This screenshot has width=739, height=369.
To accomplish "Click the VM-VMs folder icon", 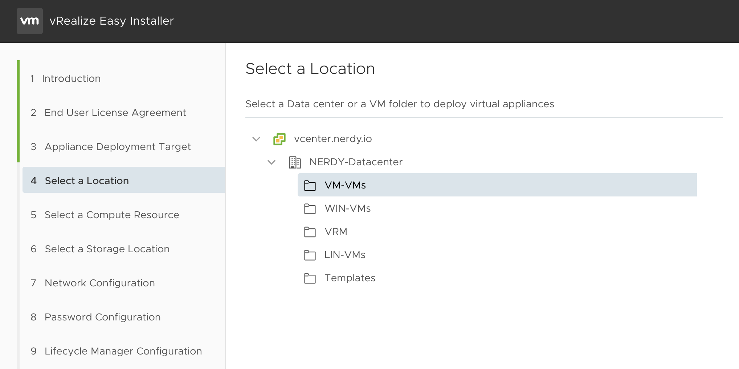I will 310,185.
